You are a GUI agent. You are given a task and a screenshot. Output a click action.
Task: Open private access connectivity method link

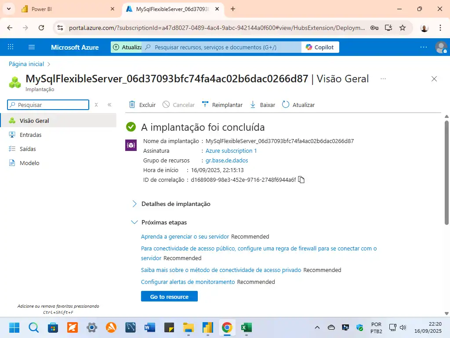[x=221, y=270]
